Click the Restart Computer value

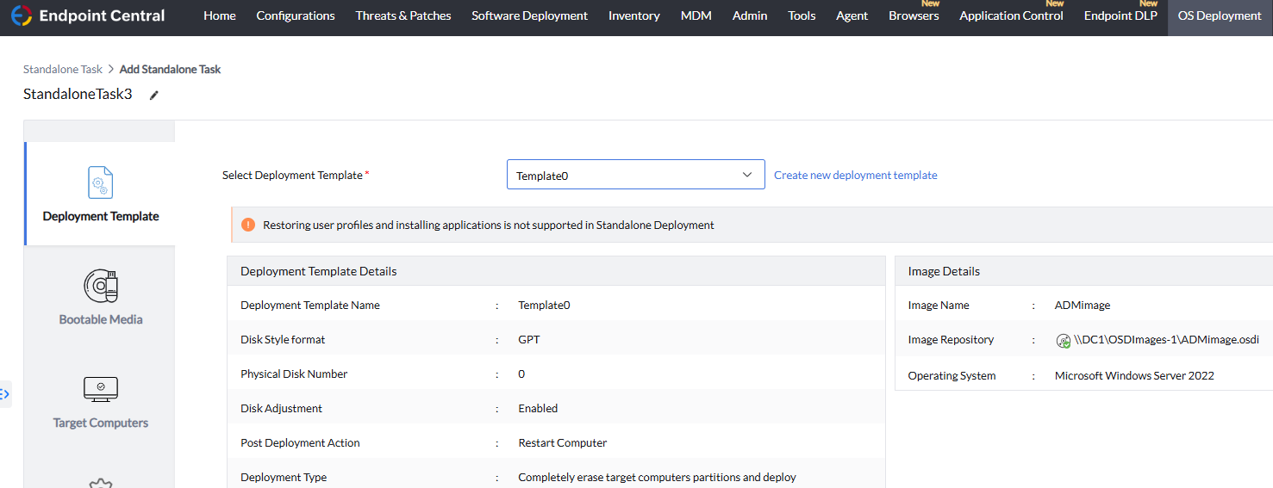[563, 442]
